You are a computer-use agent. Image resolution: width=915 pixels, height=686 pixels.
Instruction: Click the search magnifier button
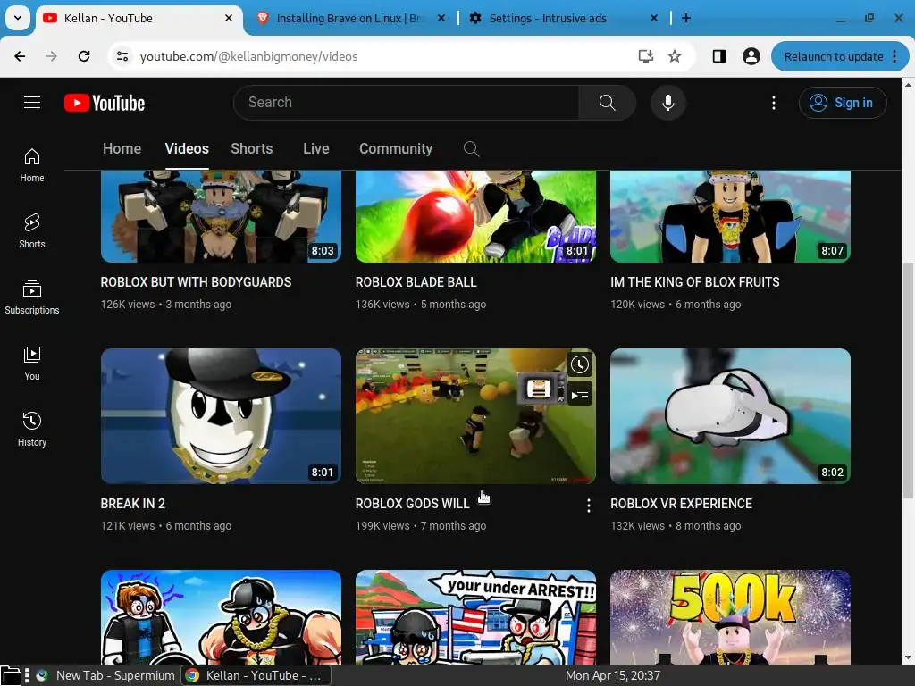click(x=607, y=103)
